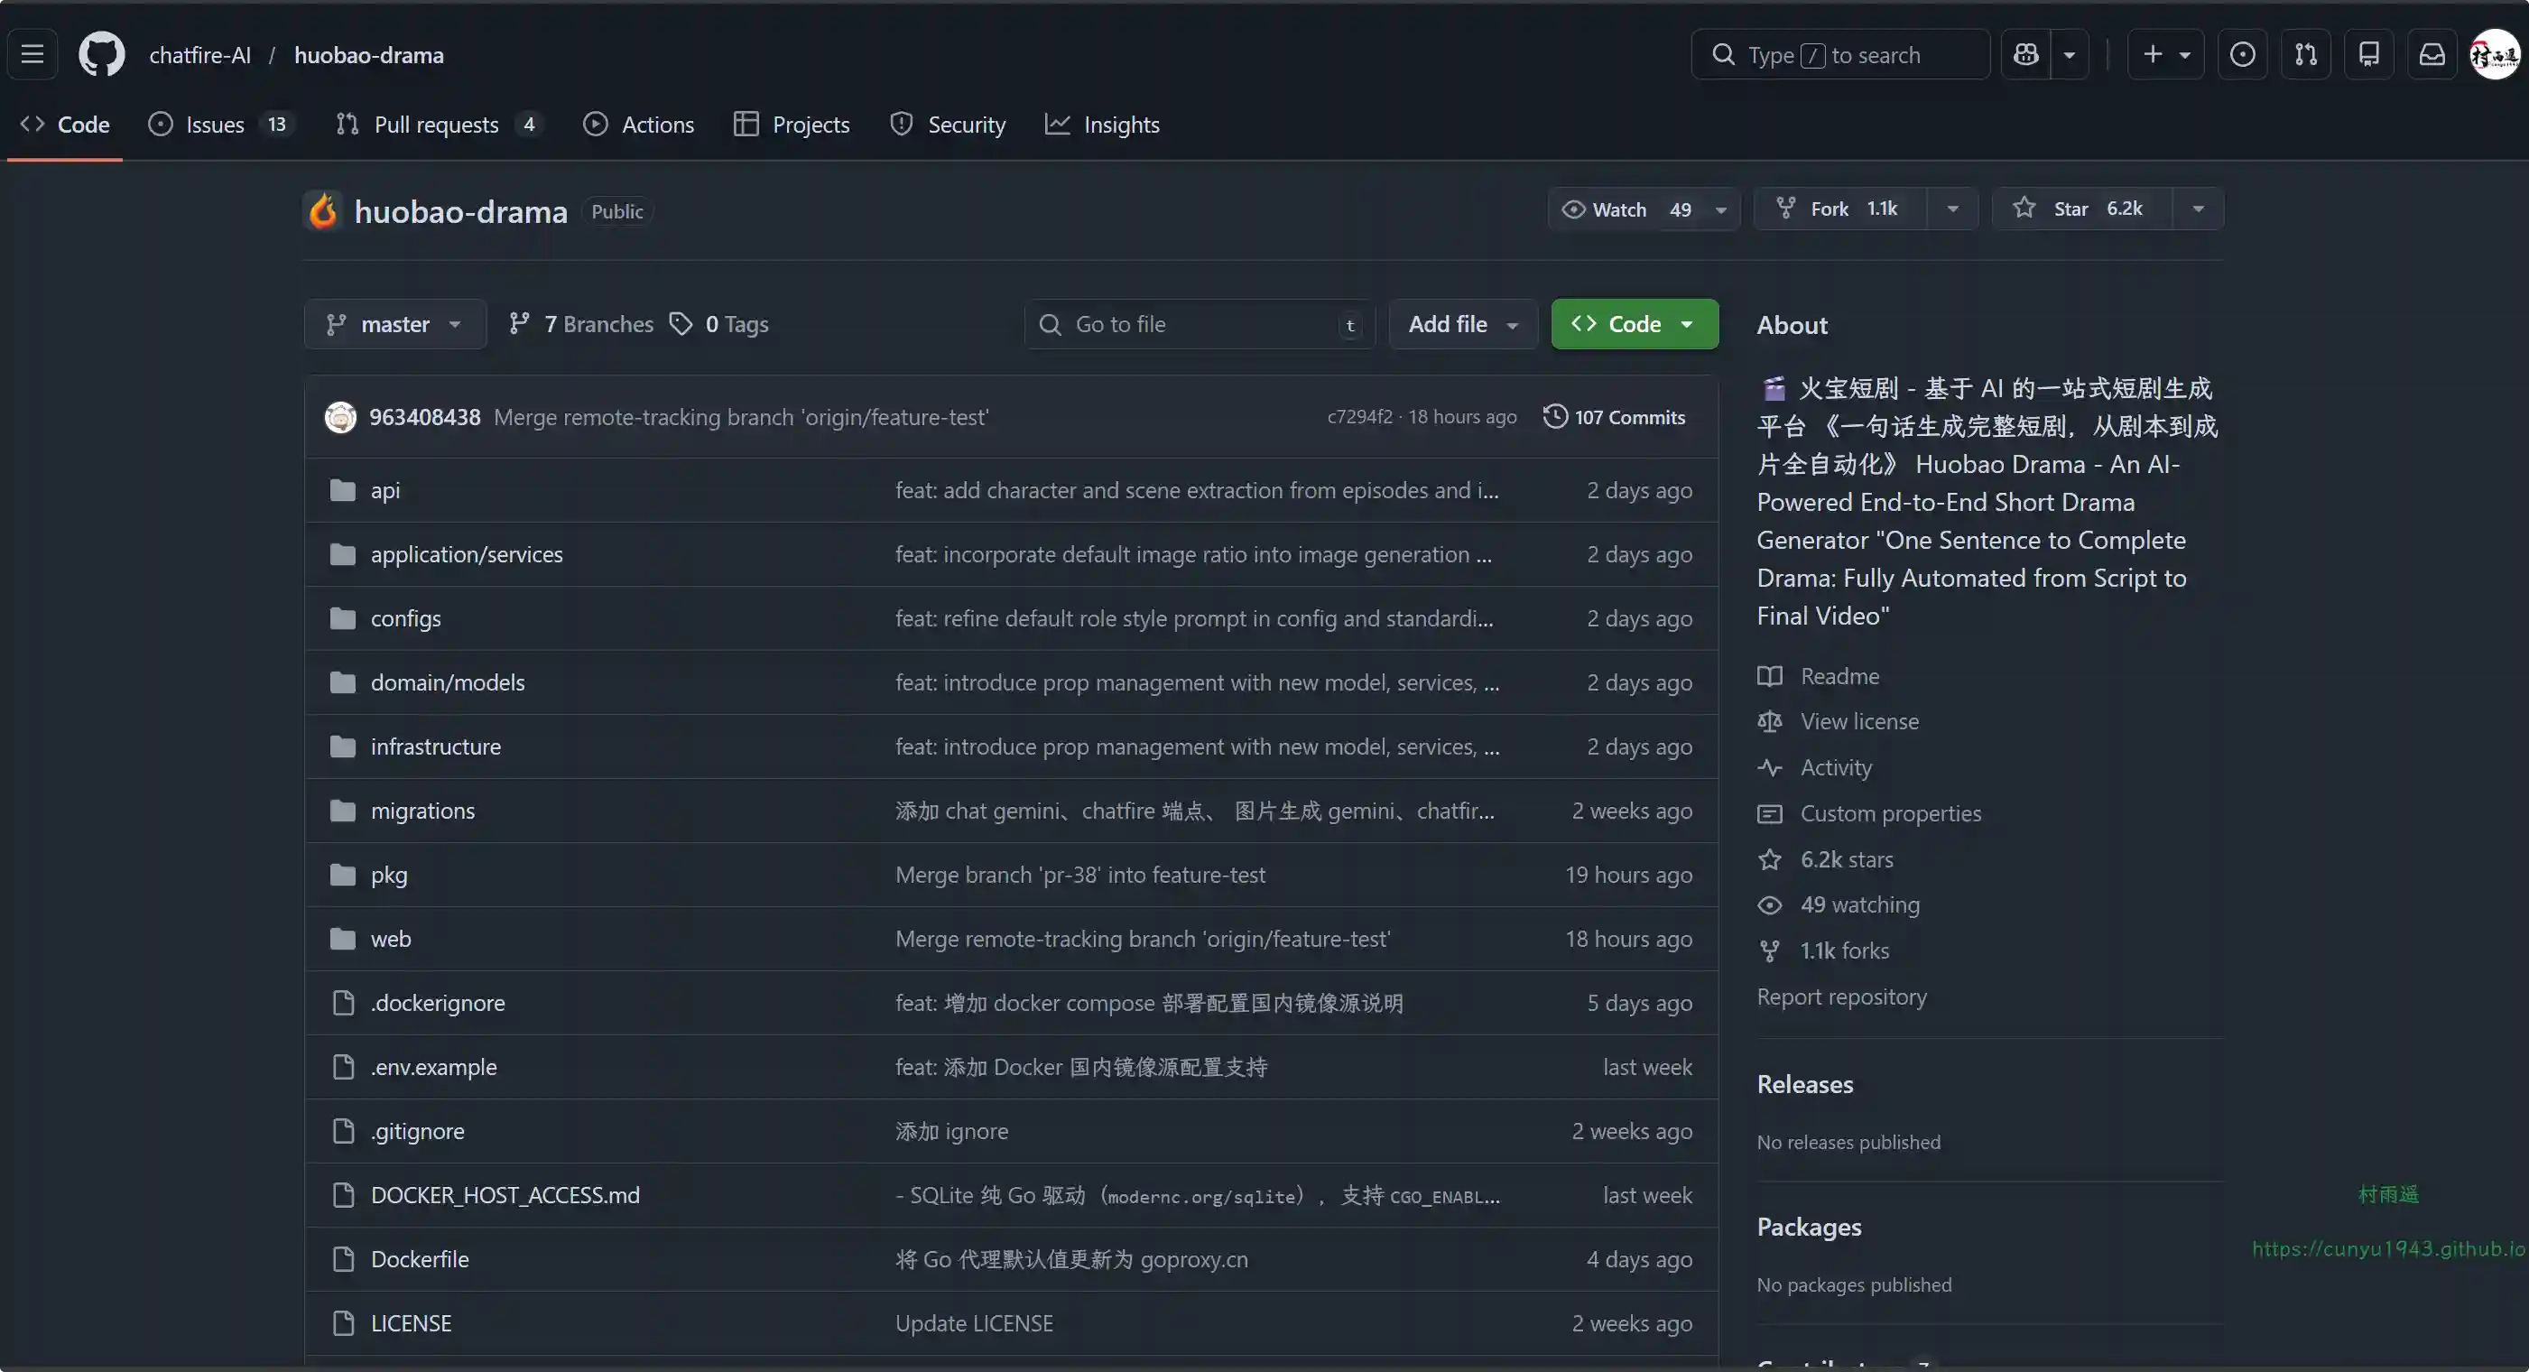Viewport: 2529px width, 1372px height.
Task: Open the Copilot chat icon
Action: 2025,55
